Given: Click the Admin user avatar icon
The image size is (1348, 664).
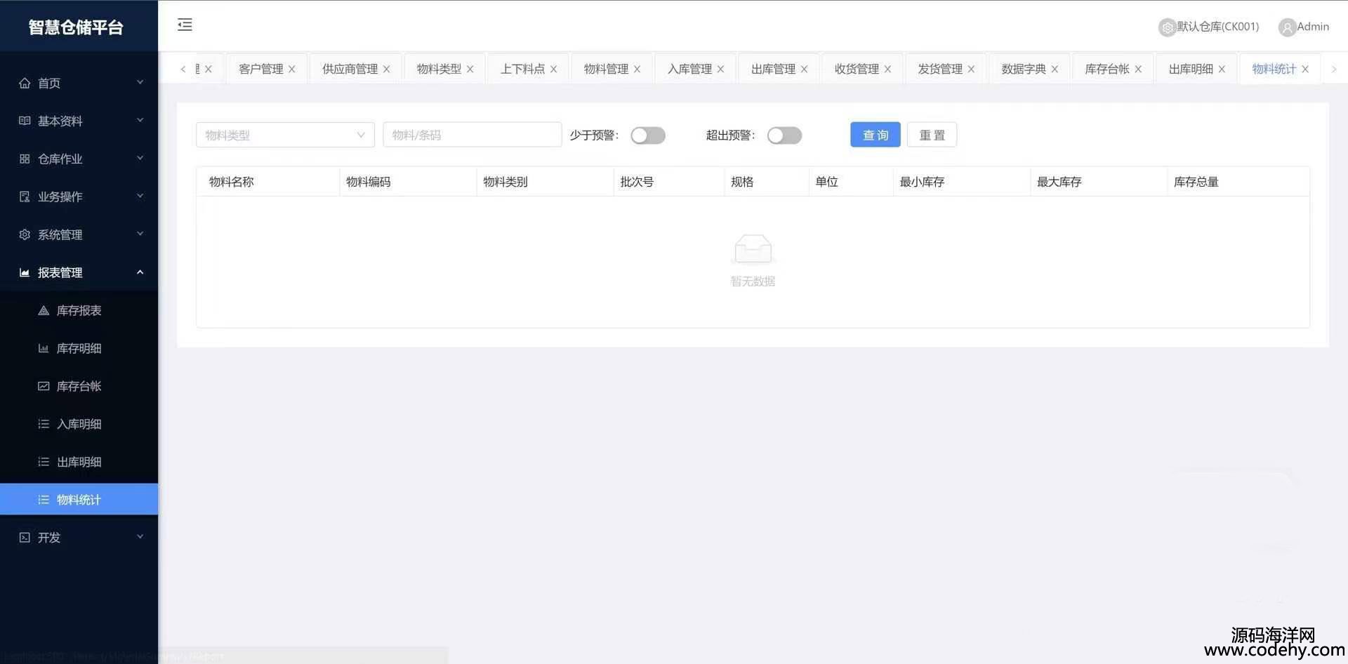Looking at the screenshot, I should coord(1287,27).
